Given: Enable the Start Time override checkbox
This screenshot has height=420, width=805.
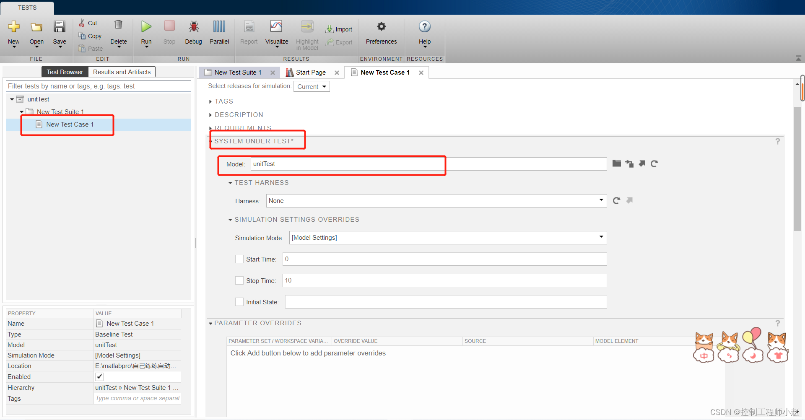Looking at the screenshot, I should coord(239,259).
